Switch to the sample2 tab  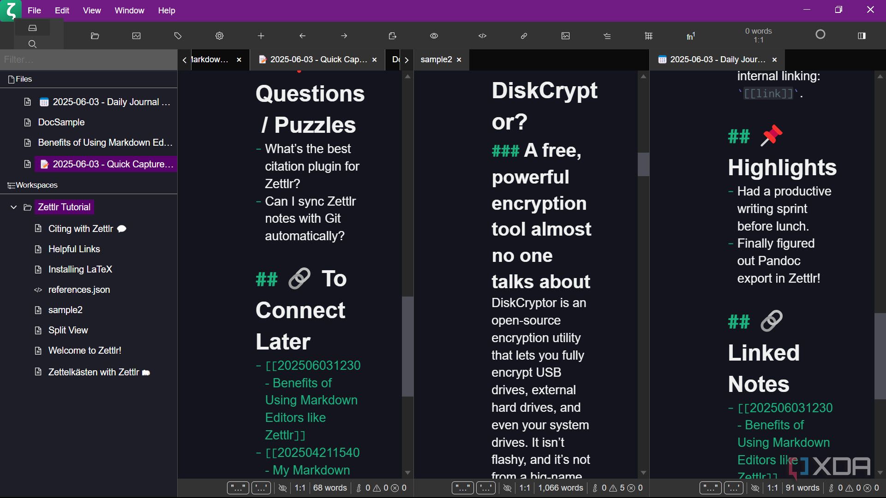pyautogui.click(x=436, y=59)
